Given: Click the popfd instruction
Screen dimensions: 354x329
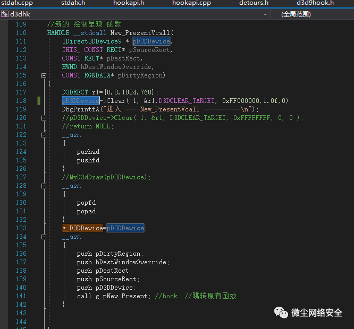Looking at the screenshot, I should pos(86,203).
